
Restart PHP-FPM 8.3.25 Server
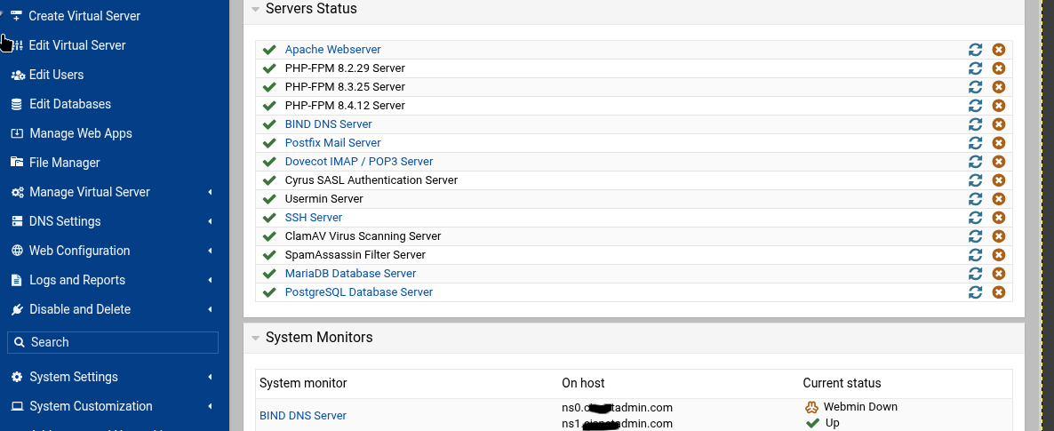(975, 87)
